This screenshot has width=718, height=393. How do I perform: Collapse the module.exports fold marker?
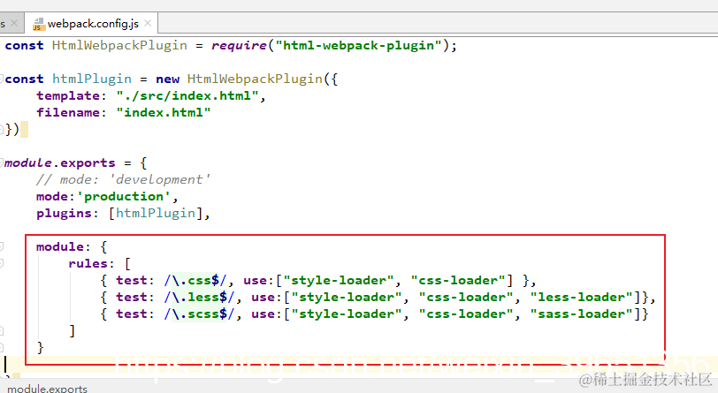click(x=2, y=162)
